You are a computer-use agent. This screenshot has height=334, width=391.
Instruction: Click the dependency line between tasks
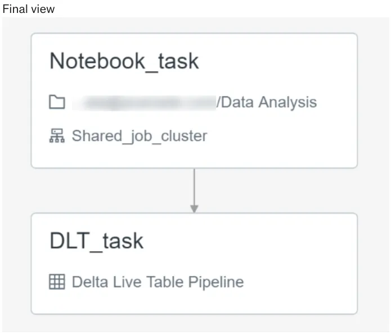point(194,187)
